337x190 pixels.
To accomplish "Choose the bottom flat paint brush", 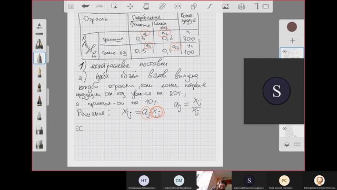I will 39,144.
